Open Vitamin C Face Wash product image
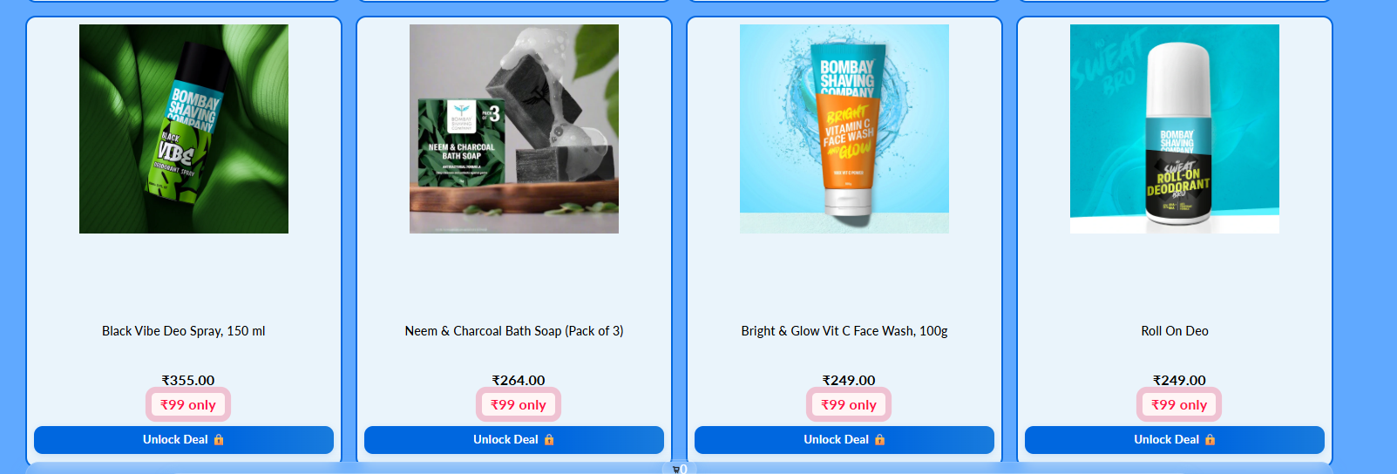This screenshot has height=474, width=1397. pyautogui.click(x=844, y=129)
